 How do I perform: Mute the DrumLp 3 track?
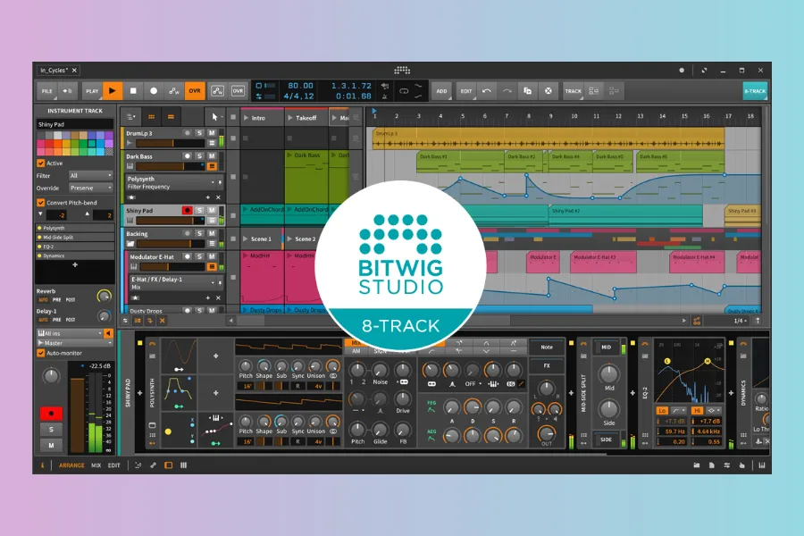coord(212,133)
